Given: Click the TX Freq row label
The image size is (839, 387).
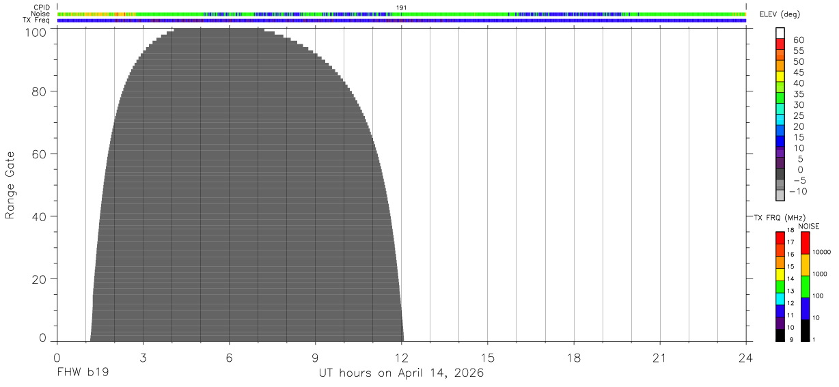Looking at the screenshot, I should point(38,20).
